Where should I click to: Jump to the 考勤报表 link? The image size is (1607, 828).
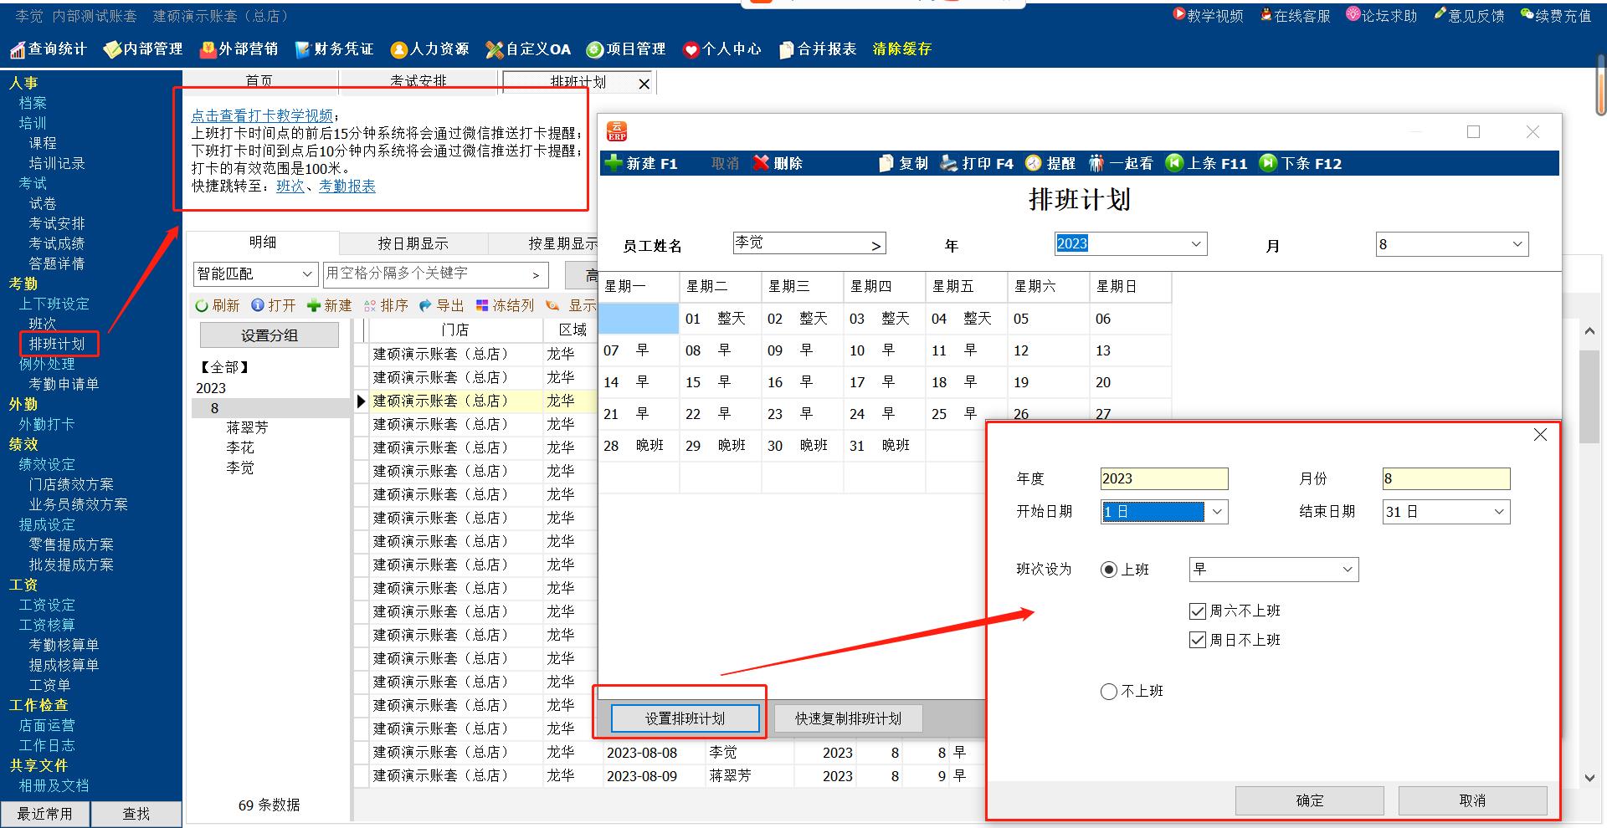click(x=347, y=186)
